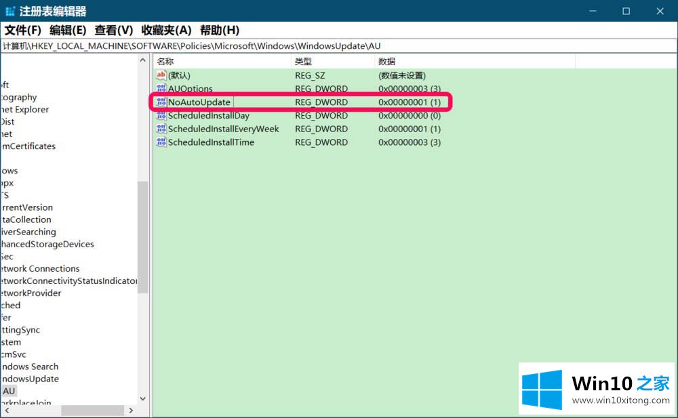Screen dimensions: 678x418
Task: Select the rrentVersion tree key
Action: [x=27, y=207]
